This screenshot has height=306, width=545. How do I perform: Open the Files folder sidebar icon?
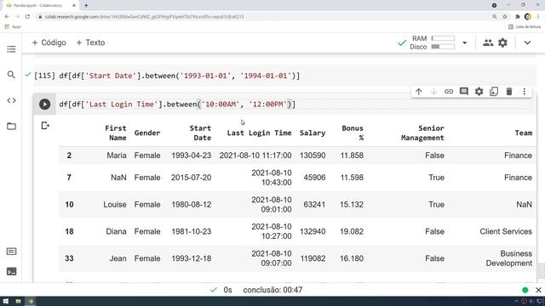tap(11, 126)
